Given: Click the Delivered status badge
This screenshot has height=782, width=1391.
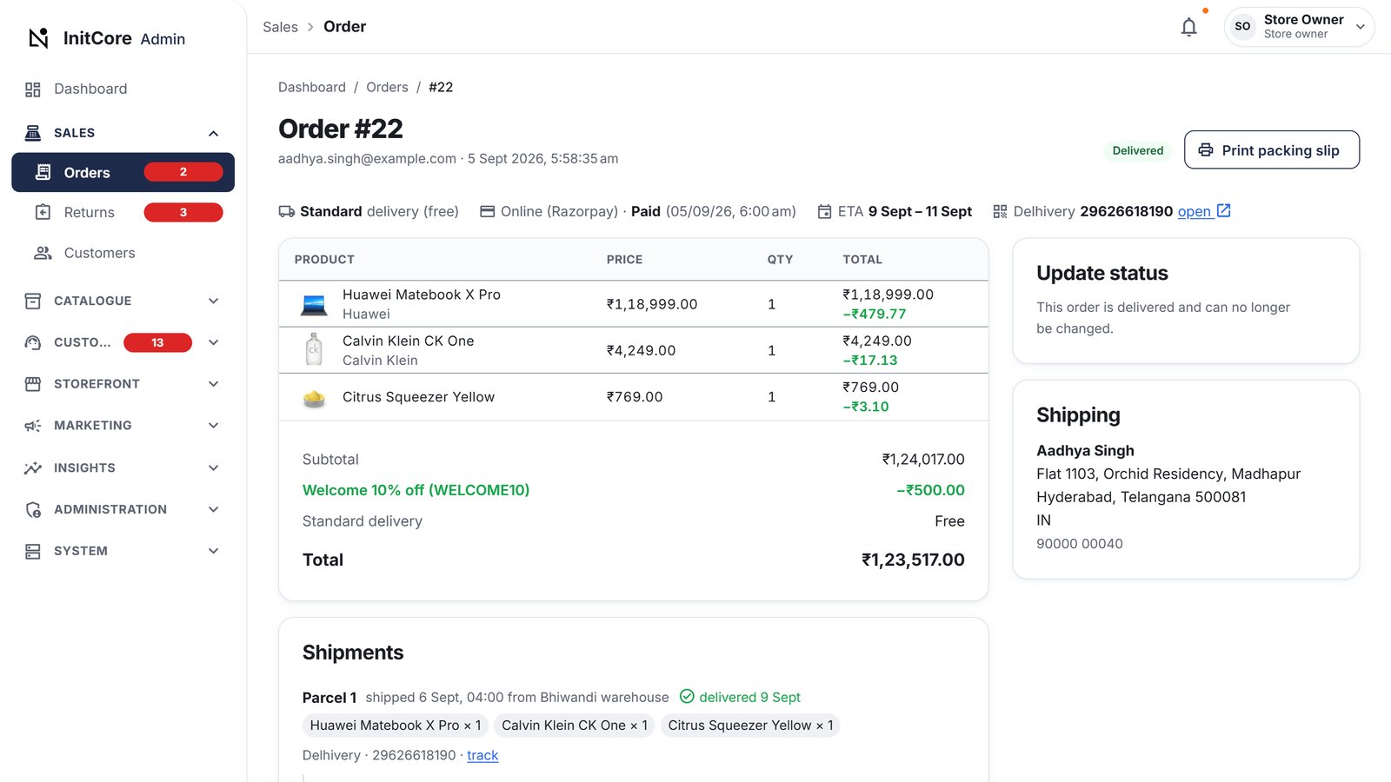Looking at the screenshot, I should click(1138, 150).
